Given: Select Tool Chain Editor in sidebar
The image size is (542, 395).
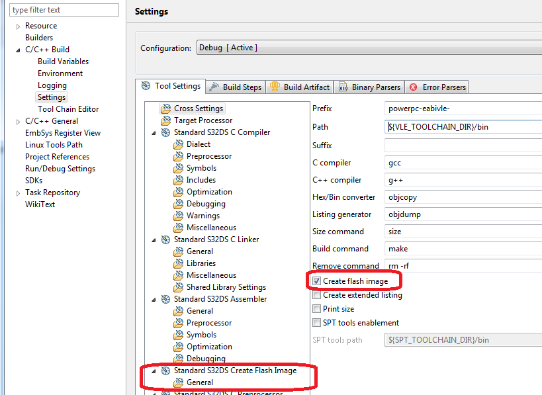Looking at the screenshot, I should pyautogui.click(x=68, y=109).
